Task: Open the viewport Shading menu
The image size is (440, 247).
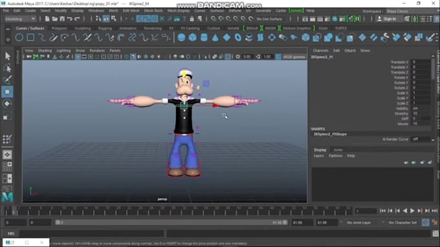Action: (45, 51)
